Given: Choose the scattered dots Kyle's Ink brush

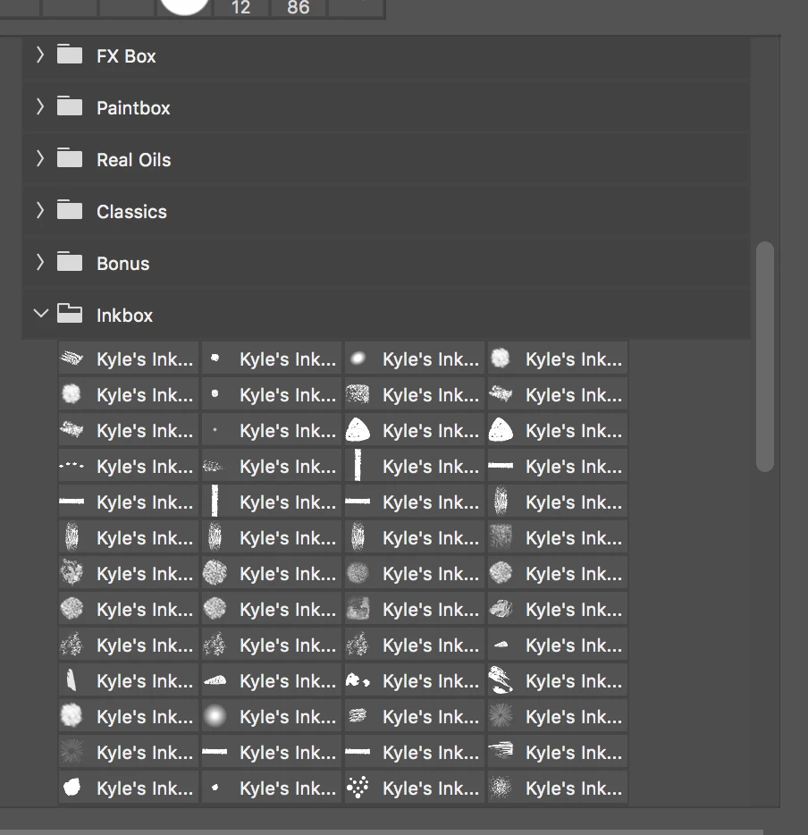Looking at the screenshot, I should click(415, 788).
